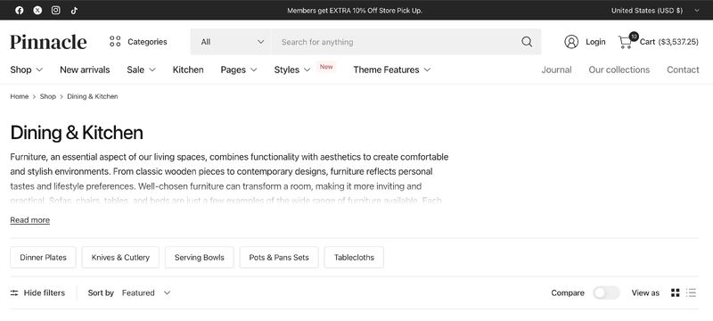The width and height of the screenshot is (713, 321).
Task: Open the X (Twitter) social link
Action: click(x=37, y=10)
